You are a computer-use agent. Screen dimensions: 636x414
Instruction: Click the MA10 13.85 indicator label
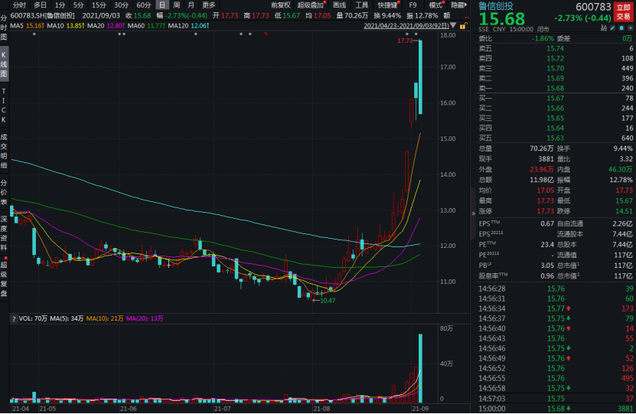coord(66,25)
